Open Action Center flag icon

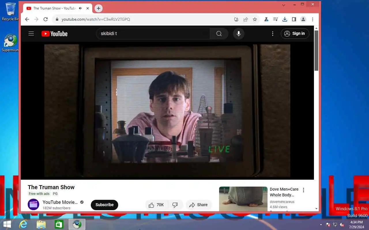328,225
